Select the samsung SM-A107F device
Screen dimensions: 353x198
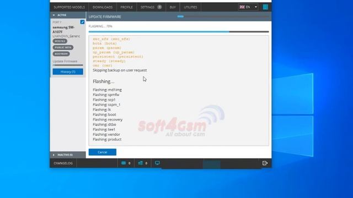[x=64, y=30]
